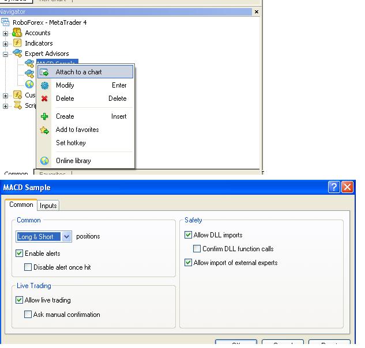
Task: Uncheck Allow live trading
Action: pyautogui.click(x=20, y=300)
